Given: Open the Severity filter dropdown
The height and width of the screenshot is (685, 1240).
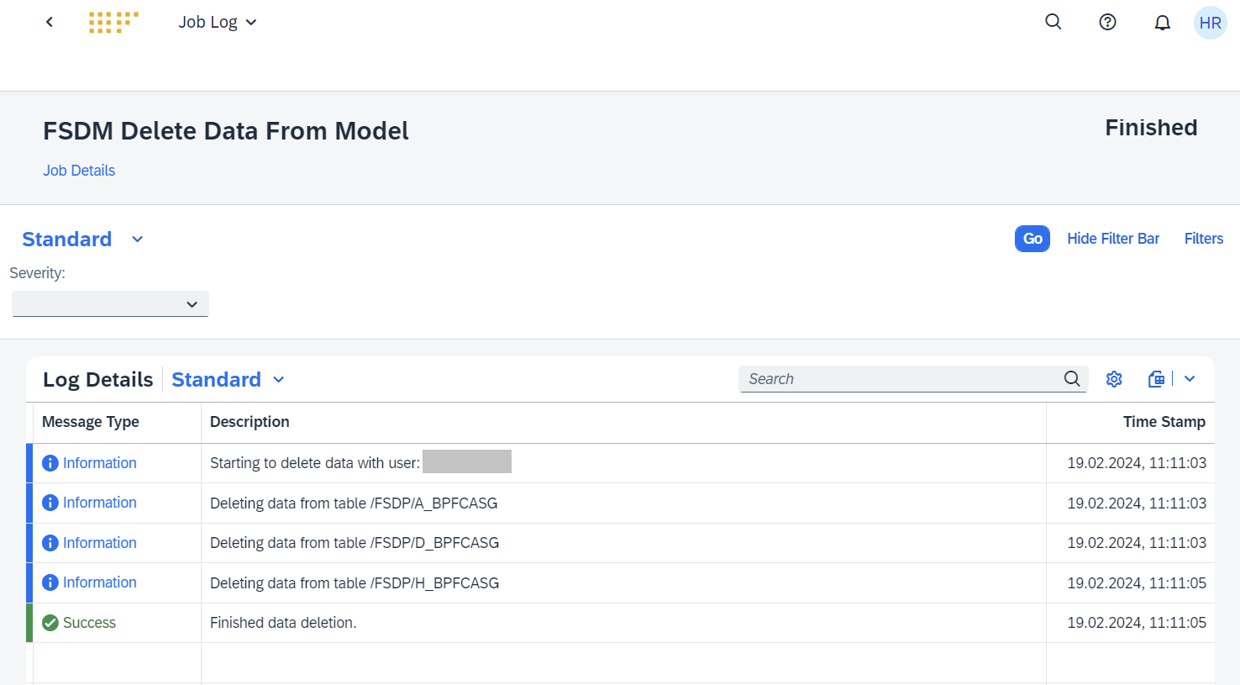Looking at the screenshot, I should click(x=110, y=304).
